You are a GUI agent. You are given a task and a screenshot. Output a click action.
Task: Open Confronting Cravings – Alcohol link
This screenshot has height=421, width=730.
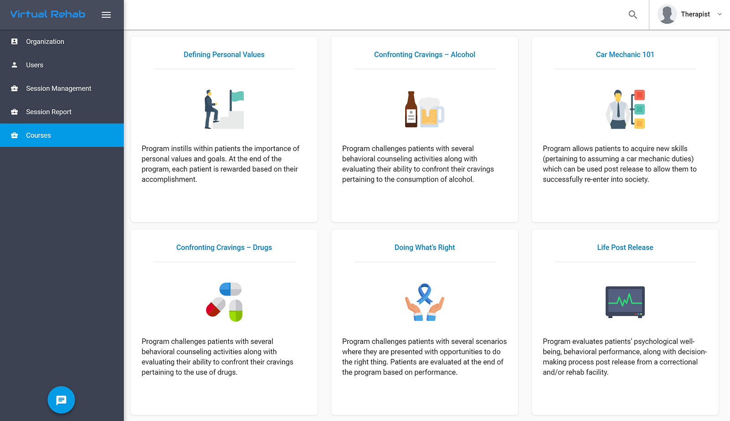[425, 55]
